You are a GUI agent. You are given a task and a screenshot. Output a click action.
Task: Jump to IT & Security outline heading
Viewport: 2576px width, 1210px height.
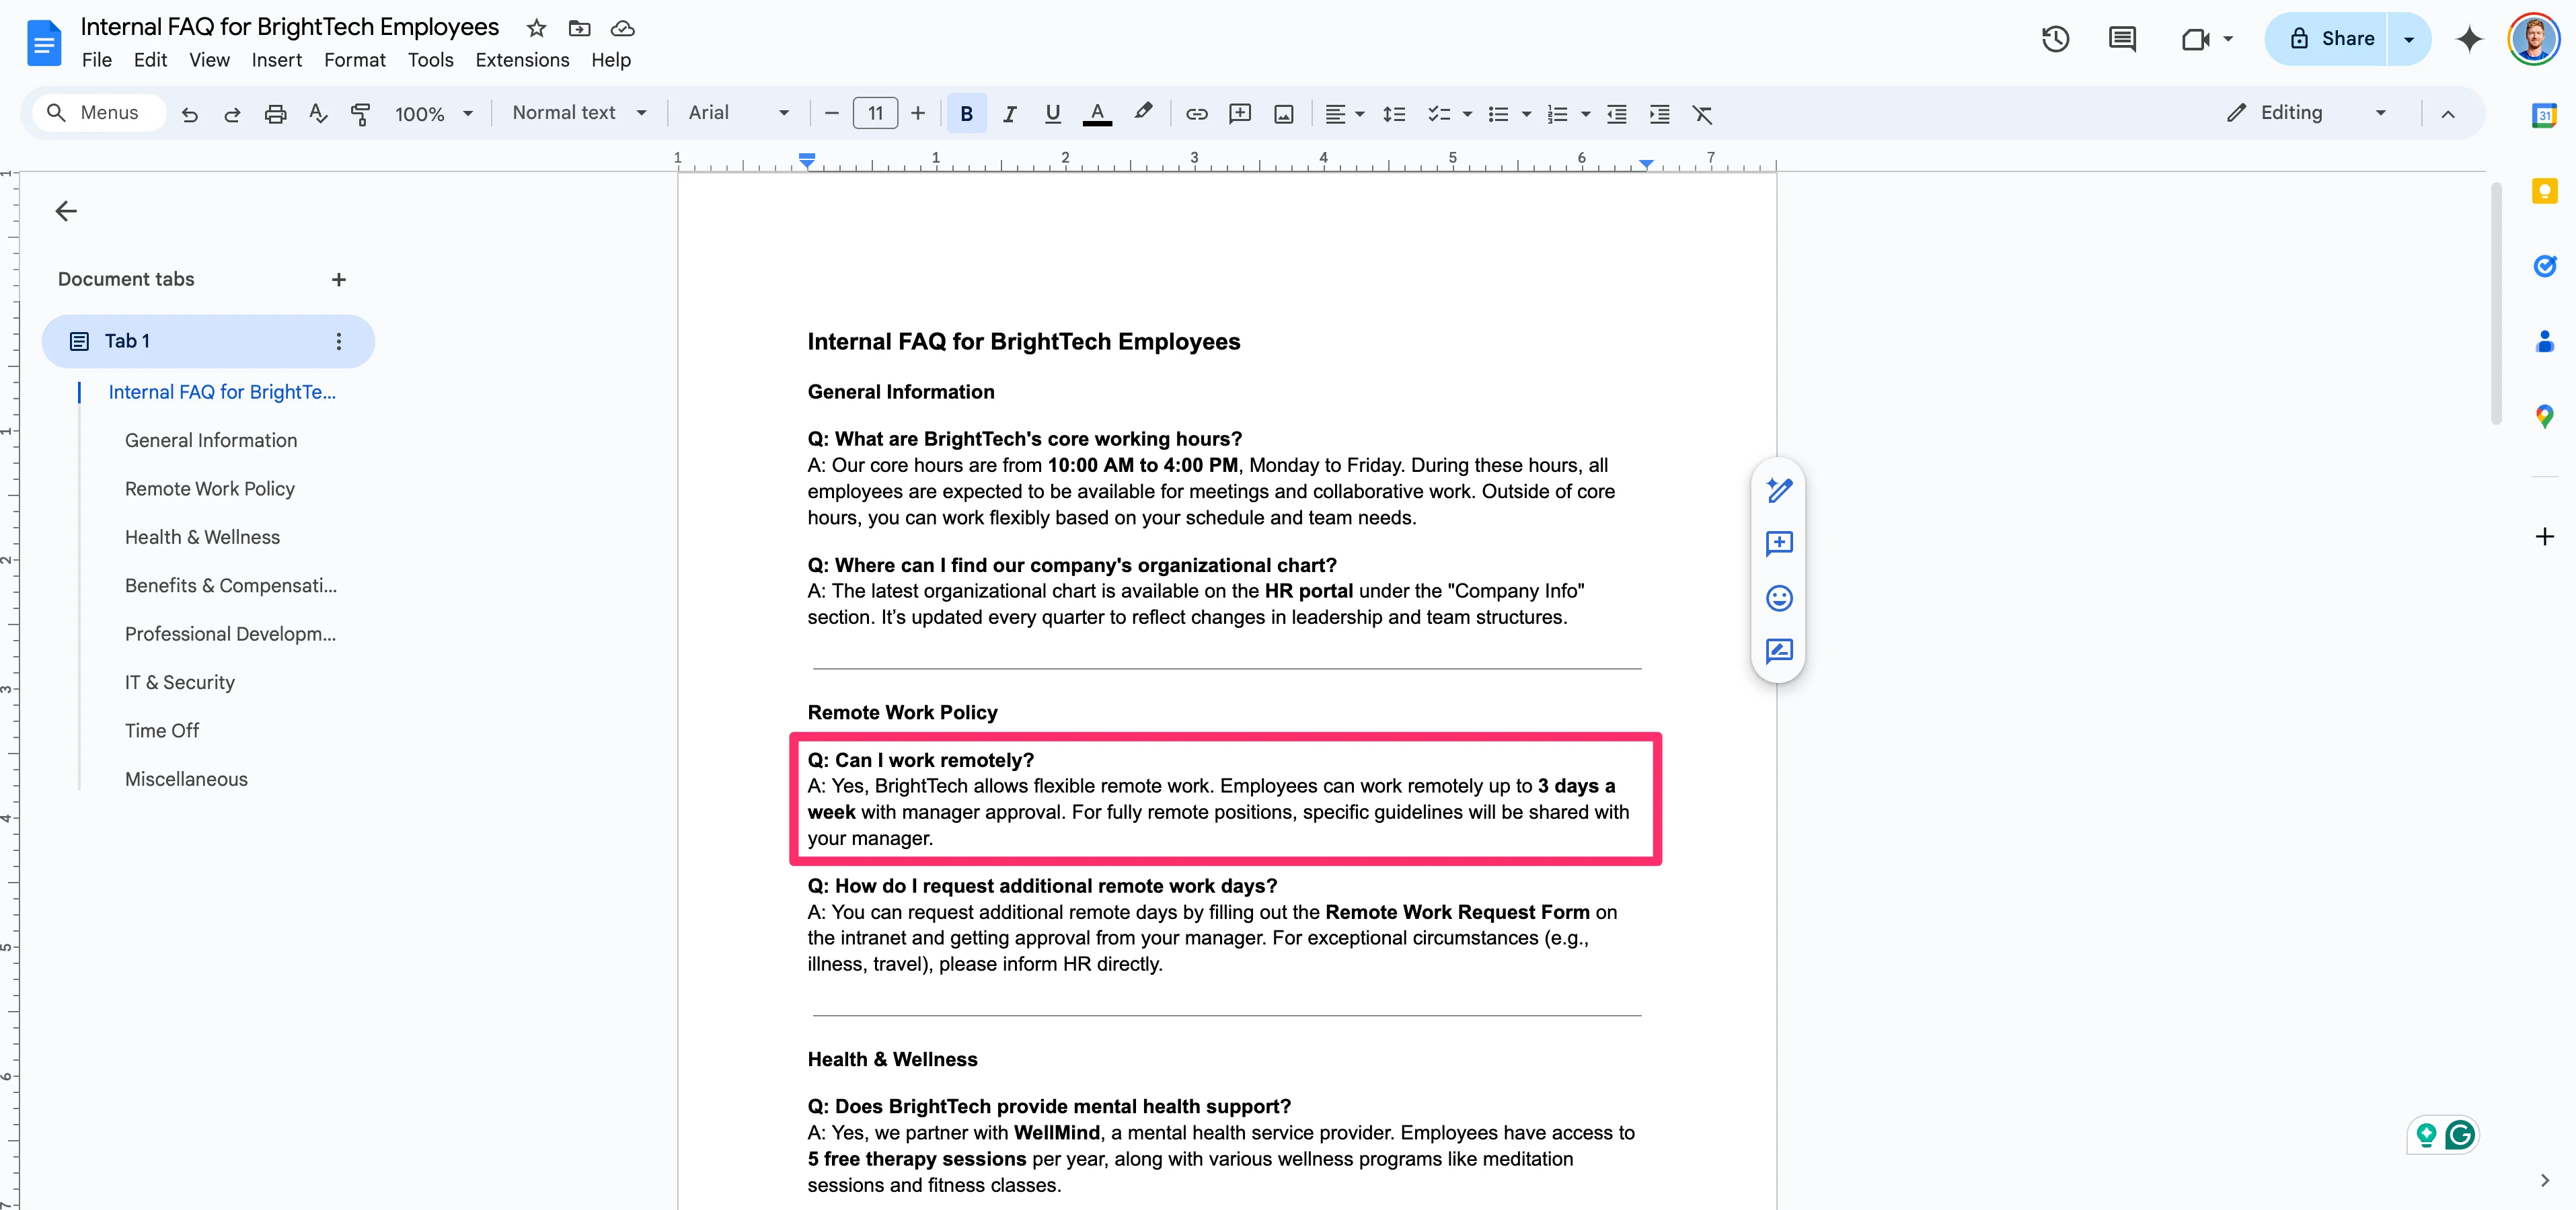click(x=180, y=682)
